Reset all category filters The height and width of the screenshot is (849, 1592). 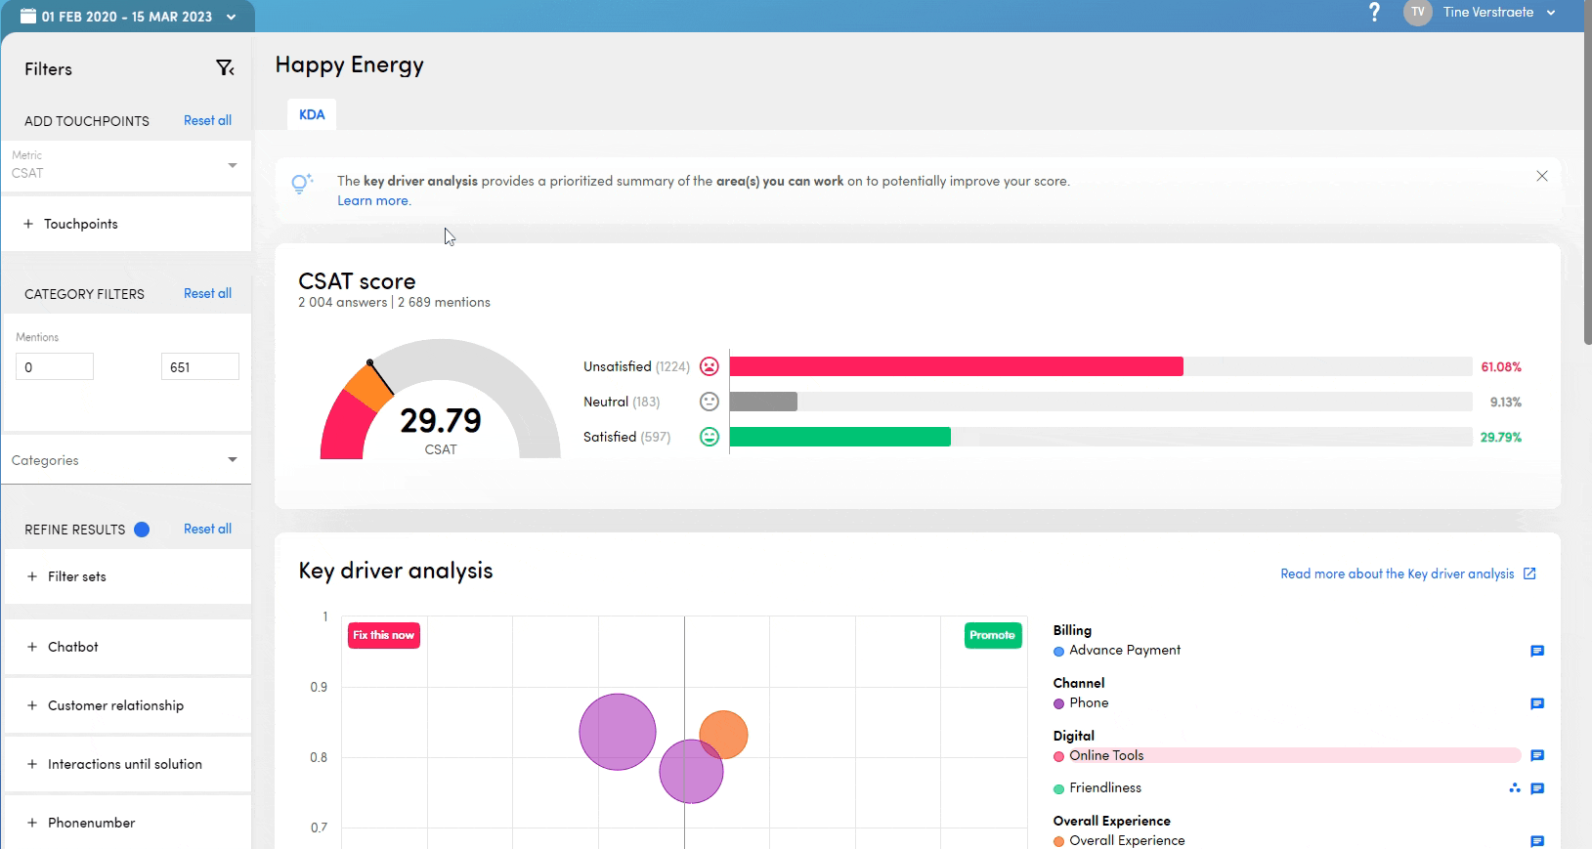[207, 293]
